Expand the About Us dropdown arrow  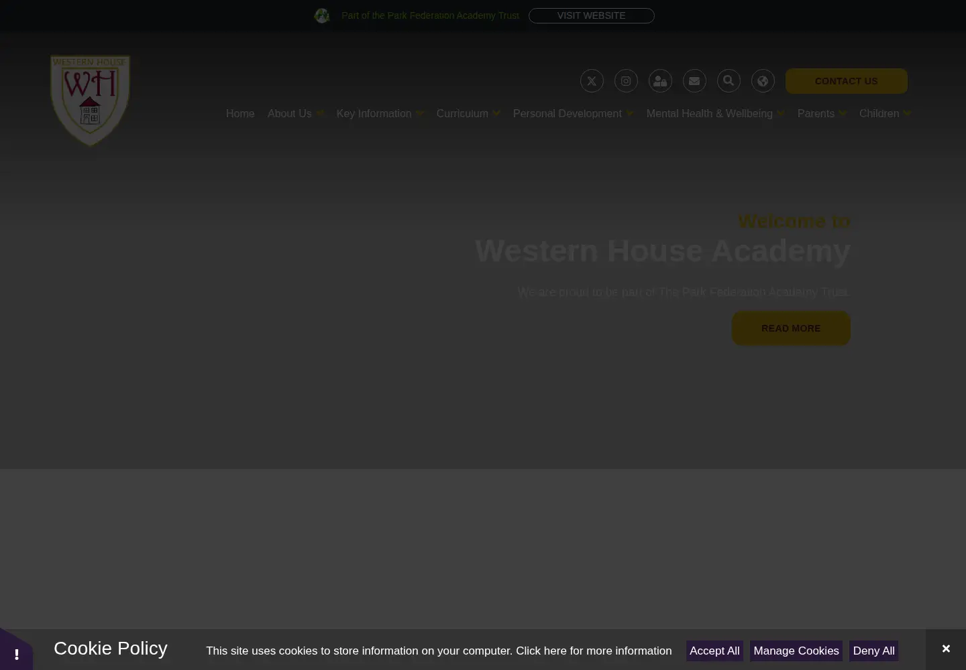[320, 114]
